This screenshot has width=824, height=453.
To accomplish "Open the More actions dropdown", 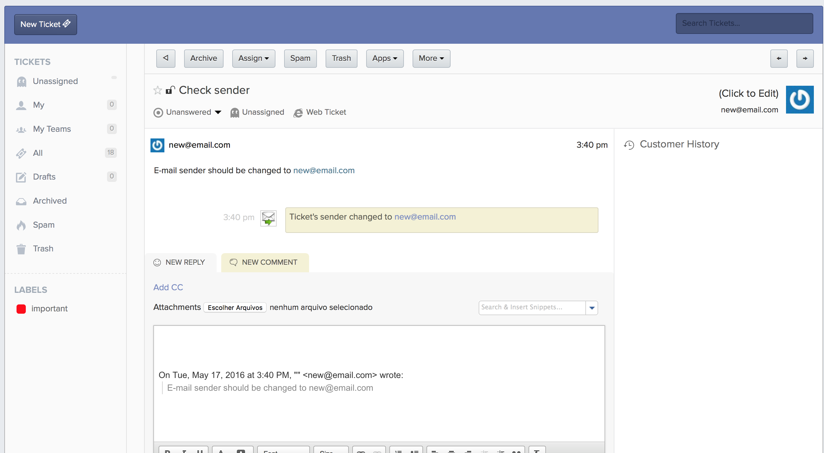I will pyautogui.click(x=431, y=59).
